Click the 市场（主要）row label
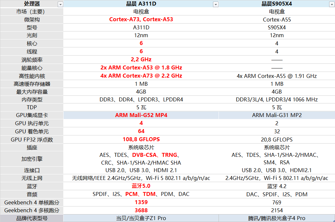Screen dimensions: 335x222 click(x=32, y=11)
